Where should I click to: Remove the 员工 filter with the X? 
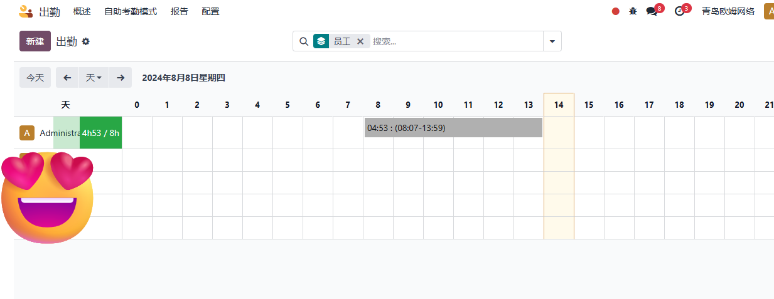360,41
